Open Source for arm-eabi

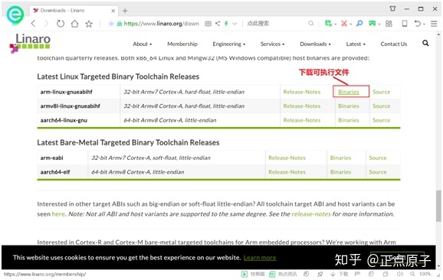pyautogui.click(x=378, y=158)
